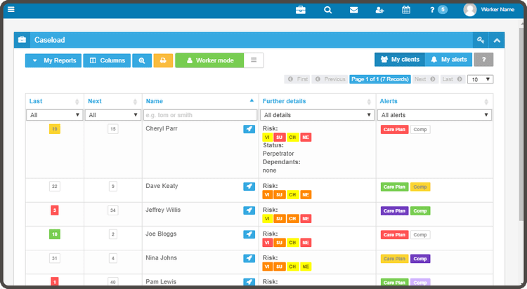Sort by Last column
This screenshot has height=289, width=527.
pyautogui.click(x=54, y=102)
